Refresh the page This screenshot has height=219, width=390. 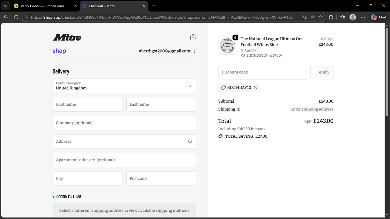[16, 17]
